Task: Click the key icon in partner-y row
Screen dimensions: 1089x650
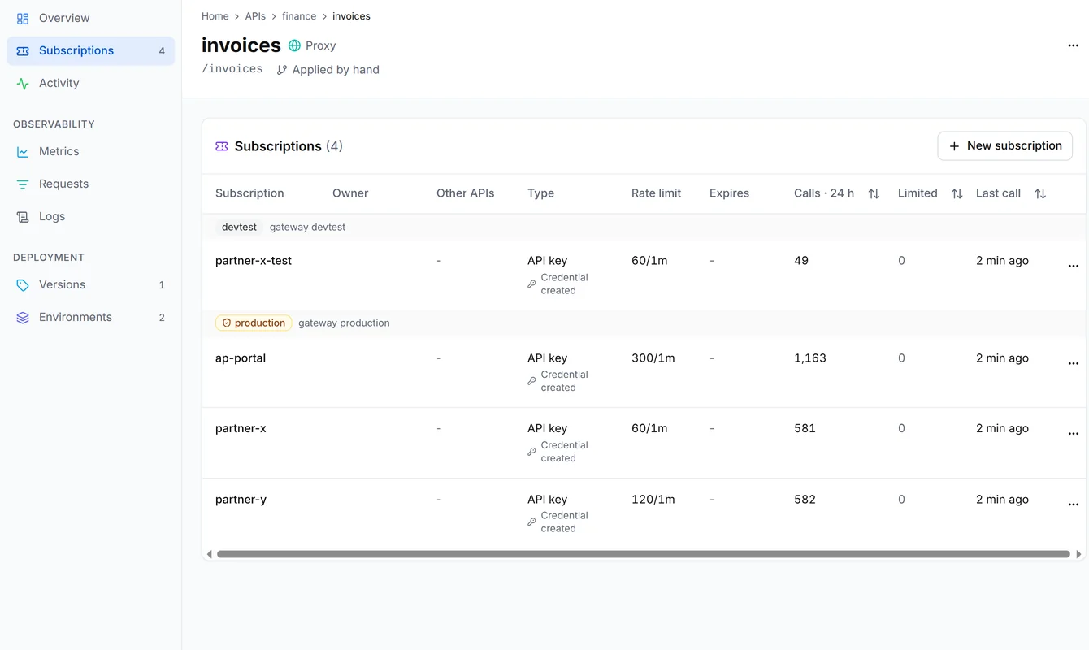Action: pyautogui.click(x=531, y=522)
